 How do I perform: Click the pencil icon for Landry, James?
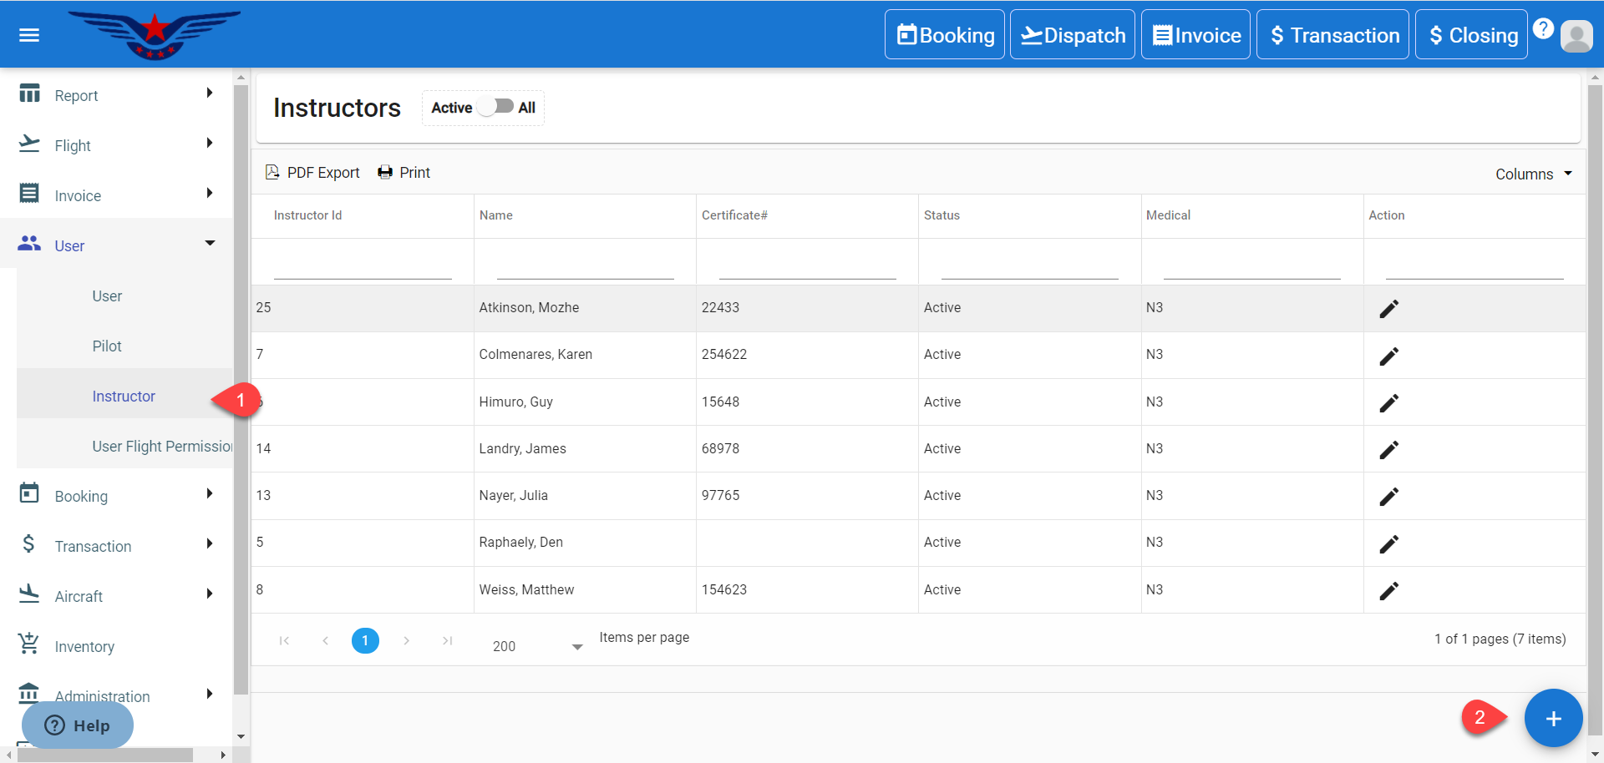tap(1388, 450)
